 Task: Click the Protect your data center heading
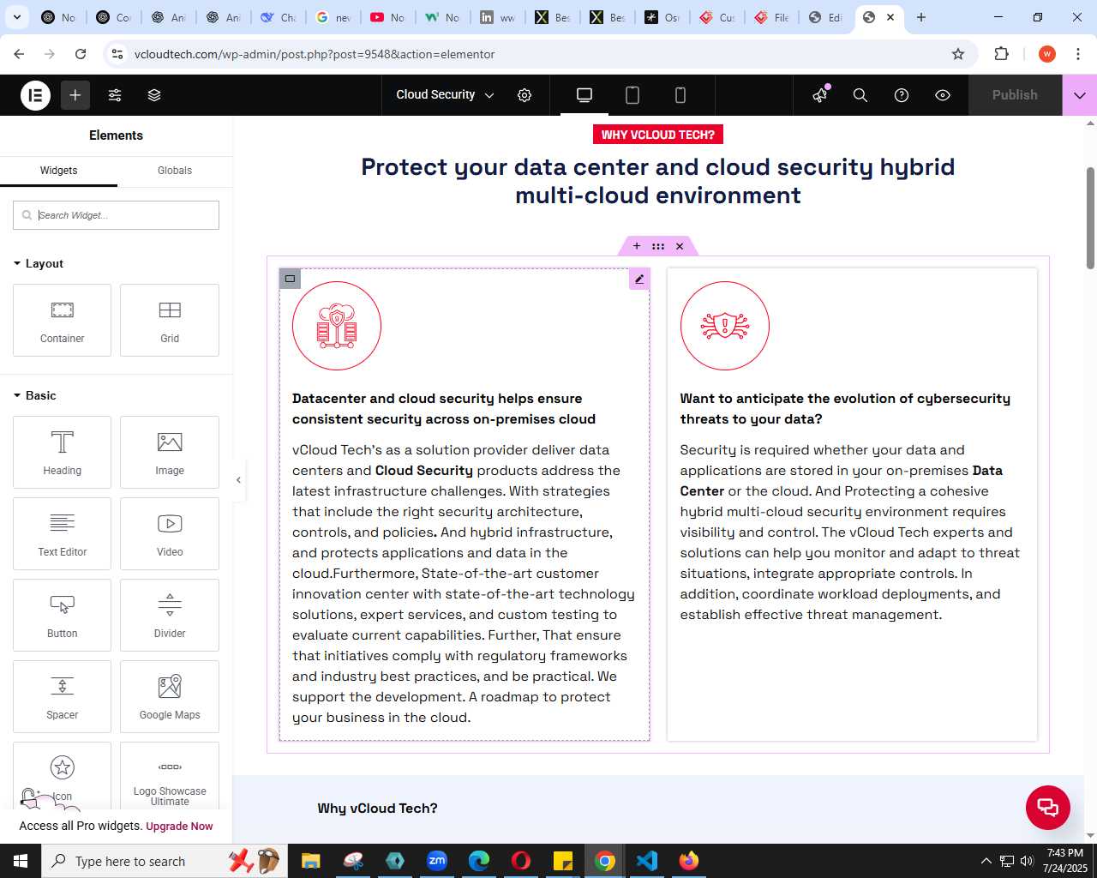click(658, 181)
